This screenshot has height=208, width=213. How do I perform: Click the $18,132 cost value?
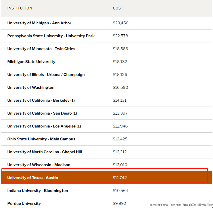120,62
